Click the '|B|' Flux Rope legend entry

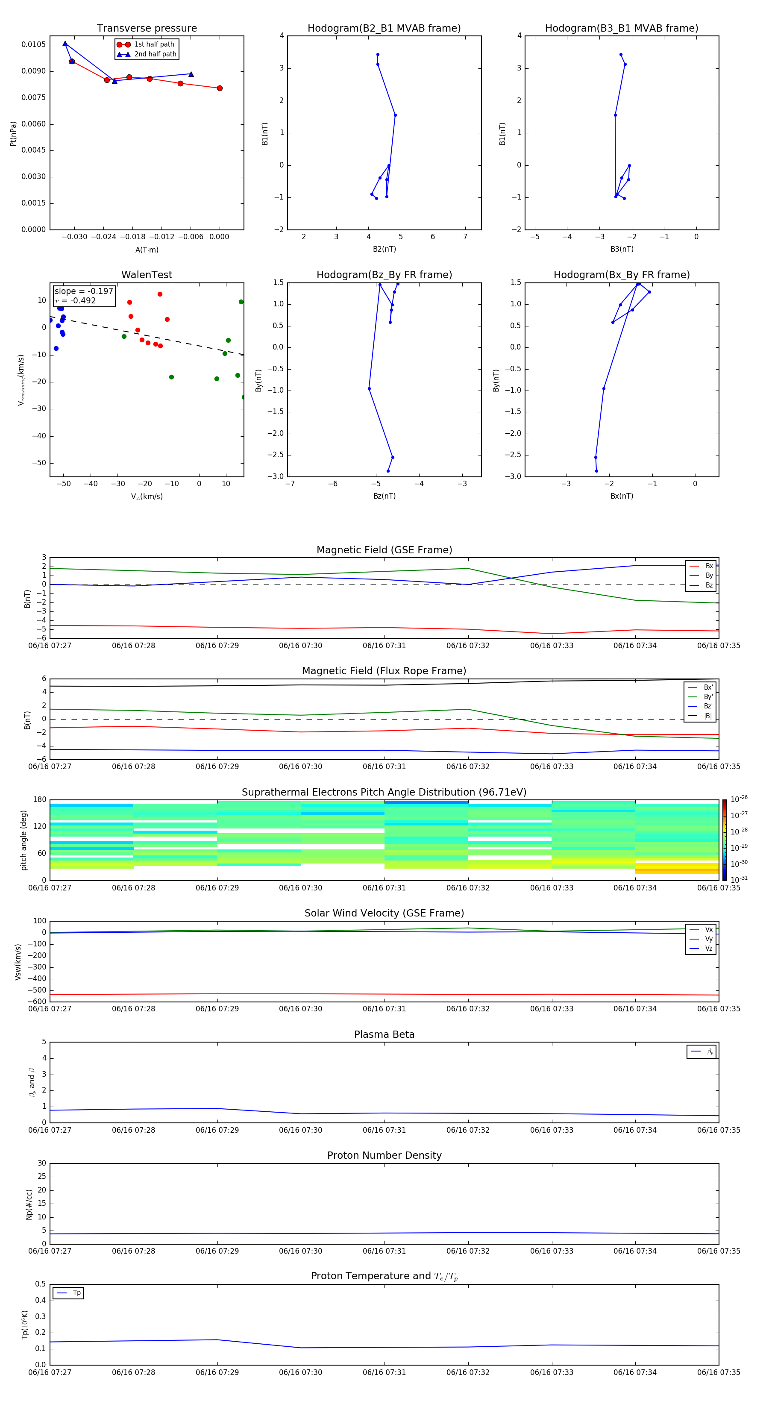(700, 716)
